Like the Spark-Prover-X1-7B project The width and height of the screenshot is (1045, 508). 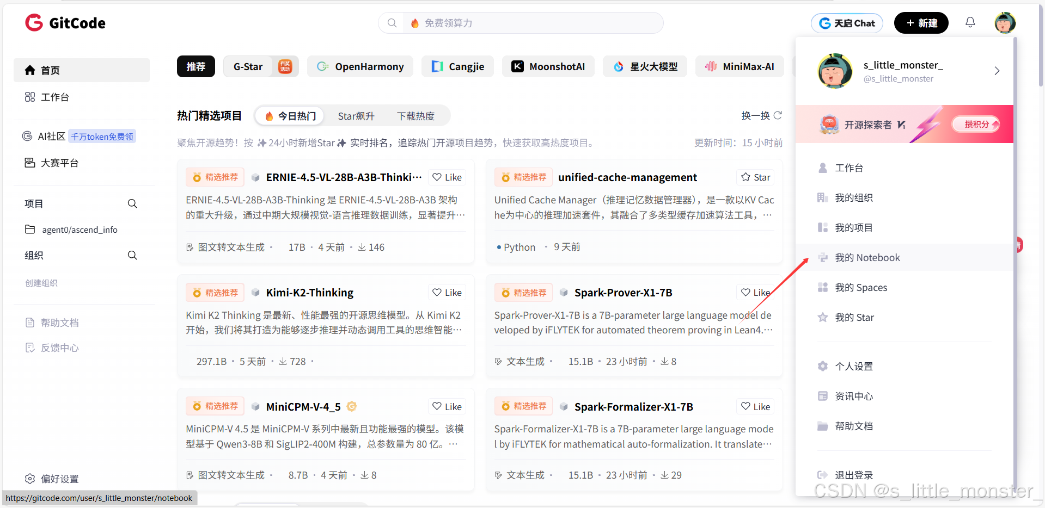(755, 293)
